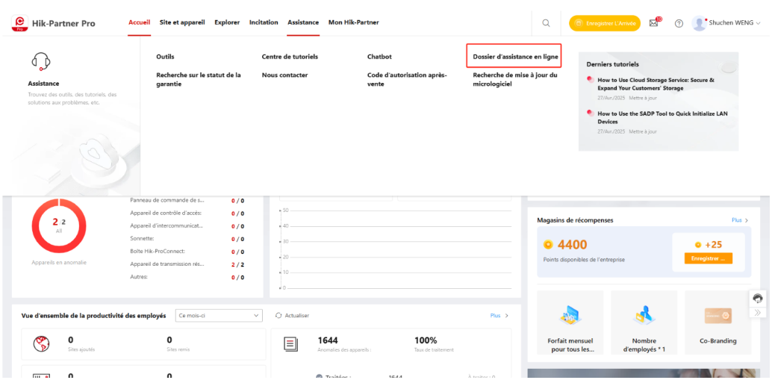Open the mail notifications icon
This screenshot has height=383, width=775.
coord(654,23)
